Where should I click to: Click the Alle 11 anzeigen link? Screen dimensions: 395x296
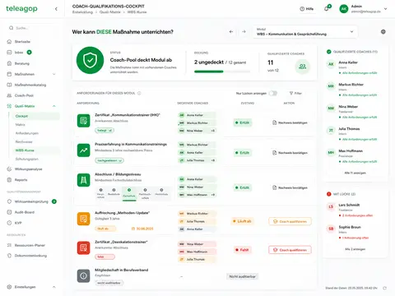point(355,173)
